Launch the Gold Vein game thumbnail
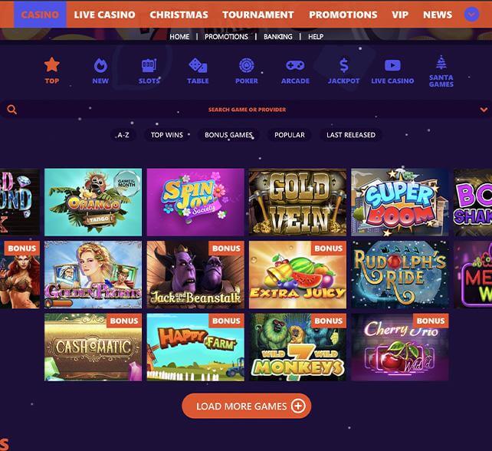 click(x=297, y=202)
